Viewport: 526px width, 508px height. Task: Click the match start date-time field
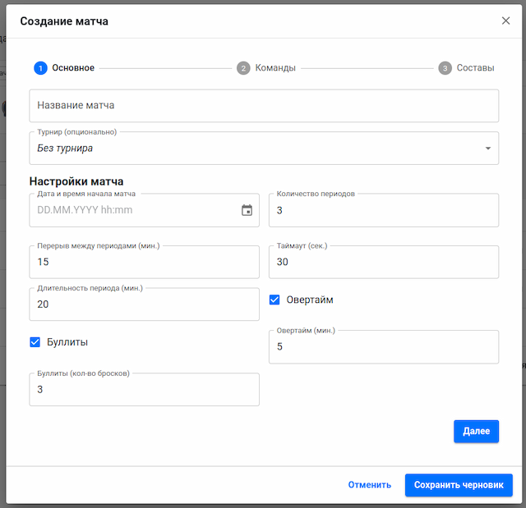[x=131, y=210]
